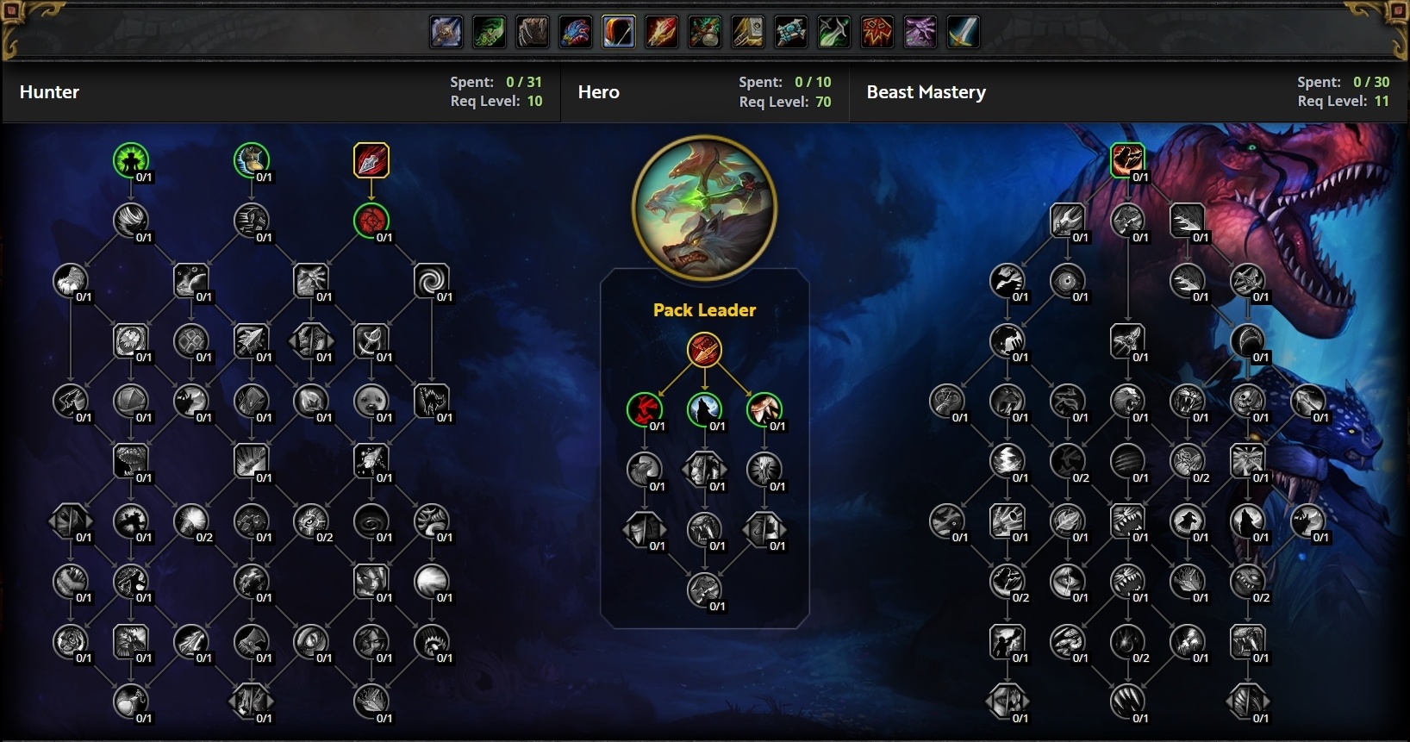This screenshot has width=1410, height=742.
Task: Click the Pack Leader title label
Action: [x=704, y=310]
